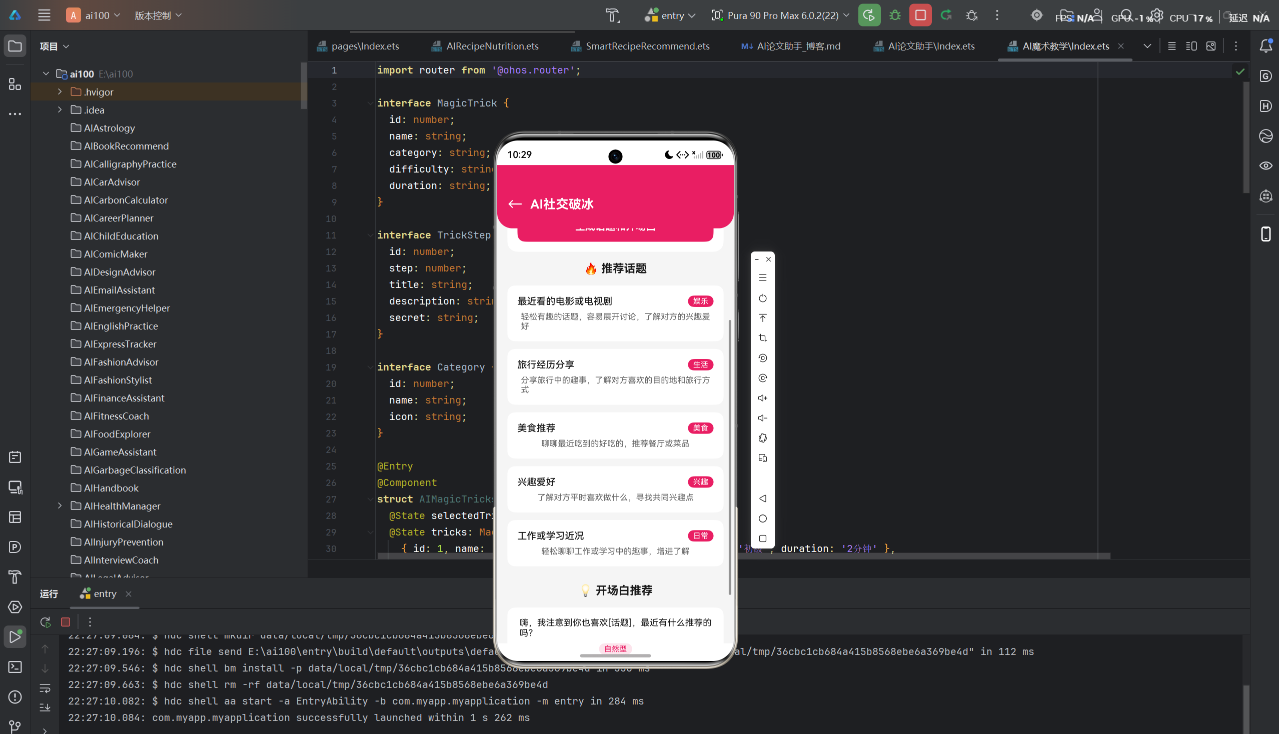
Task: Open the ai100 project dropdown
Action: coord(94,15)
